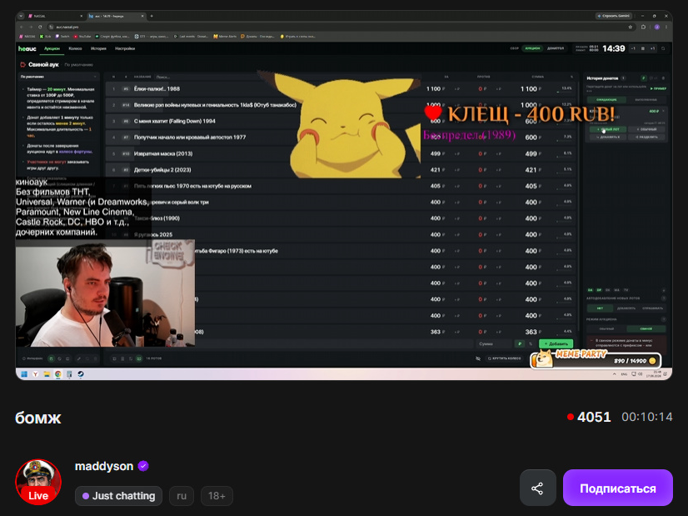Click the Разделить button on the donation card
688x516 pixels.
tap(646, 137)
